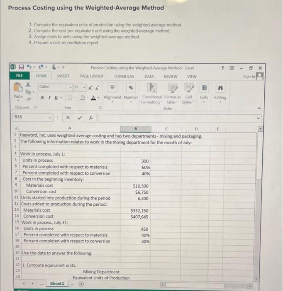Screen dimensions: 283x291
Task: Expand the font name Calibri dropdown
Action: (71, 87)
